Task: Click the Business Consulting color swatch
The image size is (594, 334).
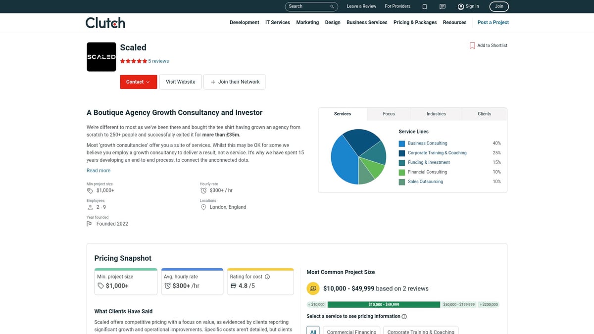Action: [402, 143]
